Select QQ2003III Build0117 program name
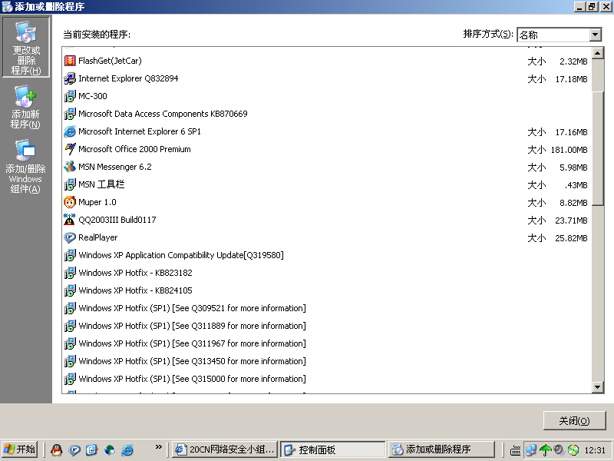614x461 pixels. pos(117,220)
